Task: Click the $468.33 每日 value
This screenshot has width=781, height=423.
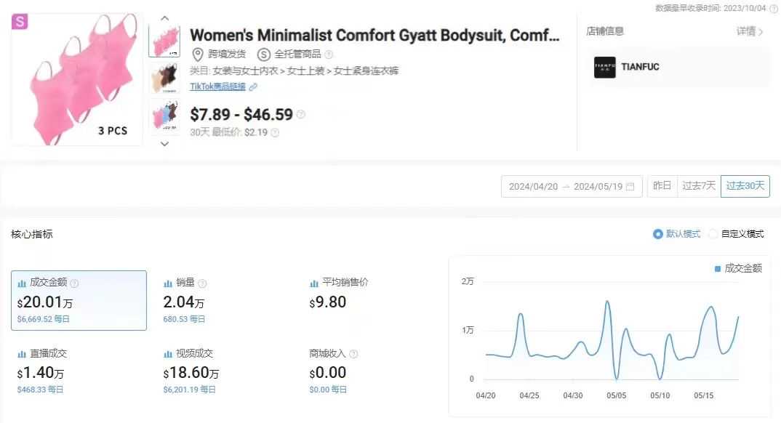Action: (x=40, y=390)
